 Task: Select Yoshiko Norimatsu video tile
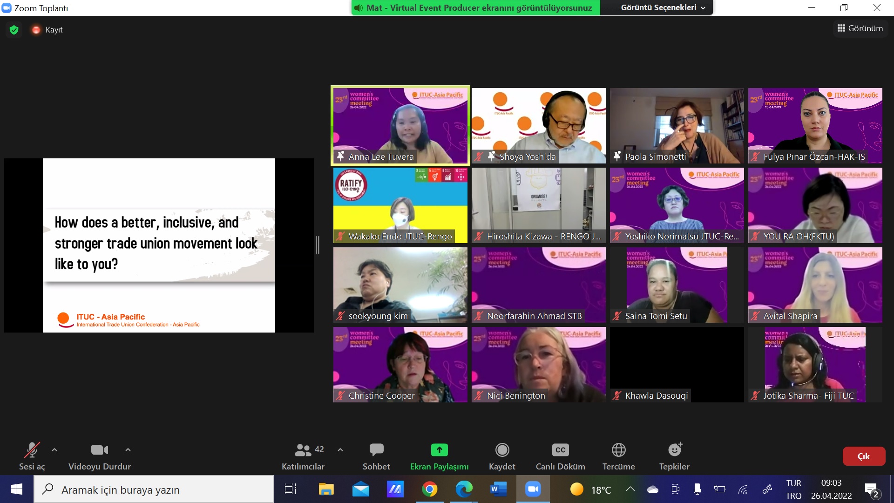(677, 205)
